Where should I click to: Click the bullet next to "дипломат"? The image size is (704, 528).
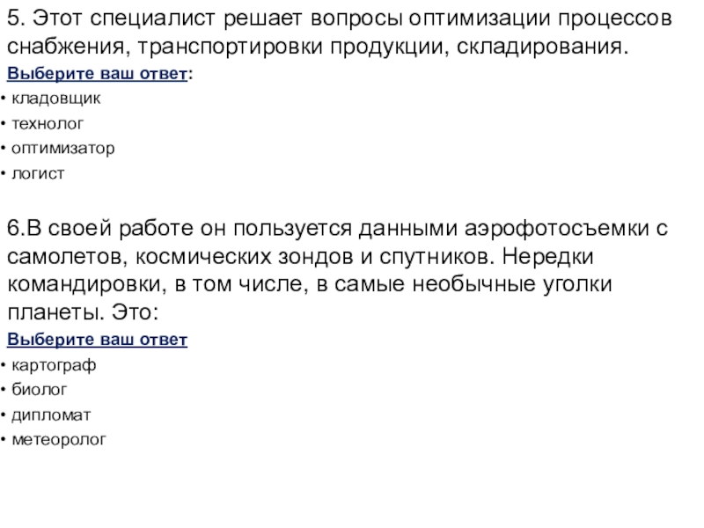[x=4, y=413]
